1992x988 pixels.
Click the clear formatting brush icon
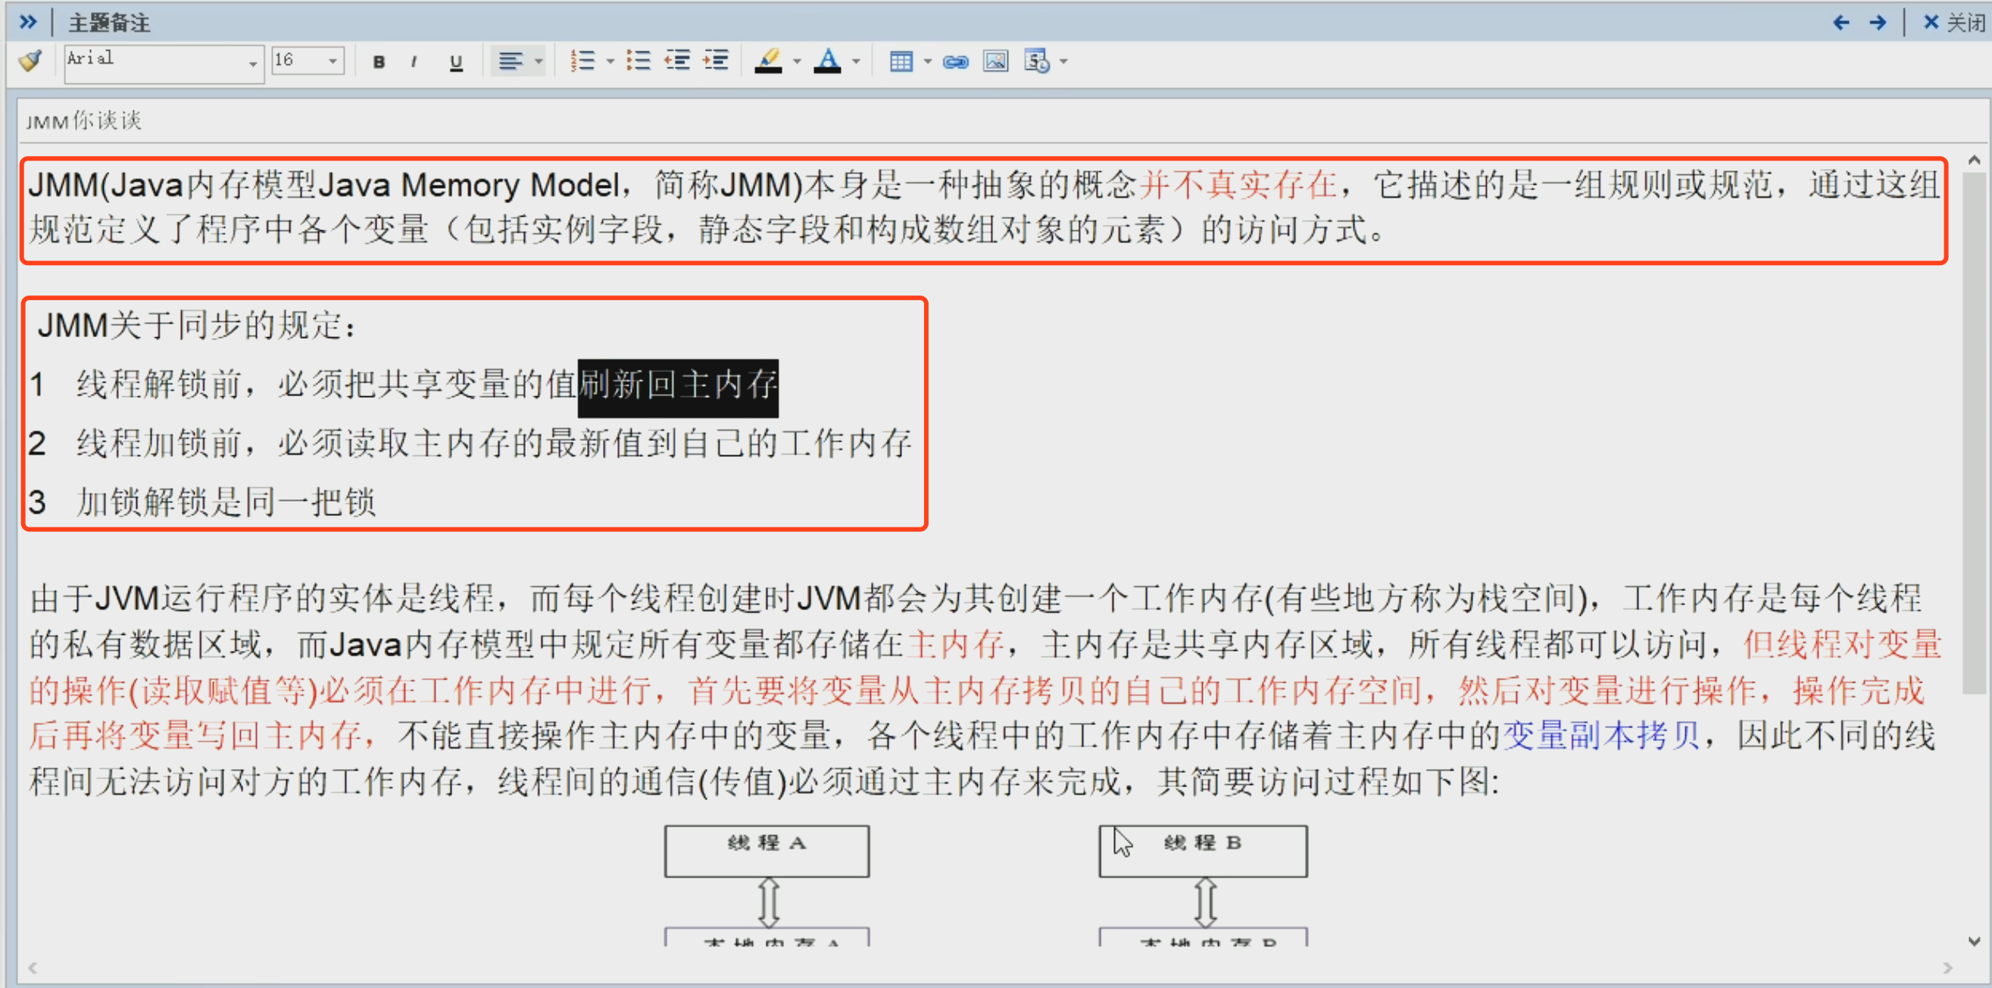point(31,61)
